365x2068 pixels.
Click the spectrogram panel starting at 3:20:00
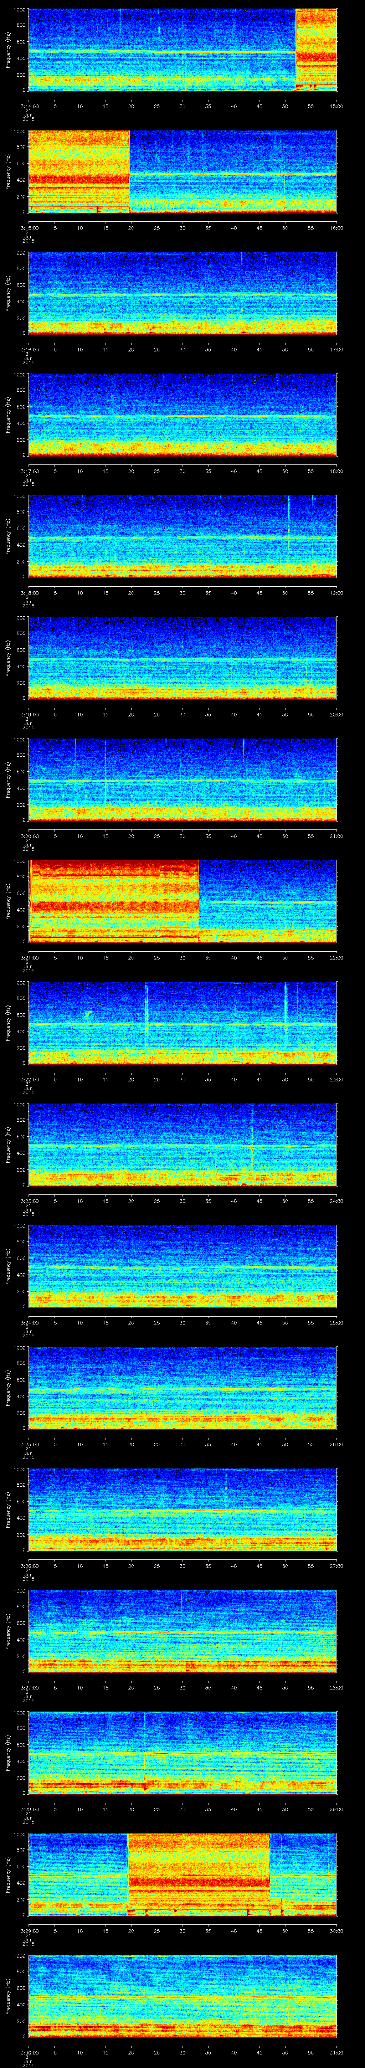[x=182, y=779]
